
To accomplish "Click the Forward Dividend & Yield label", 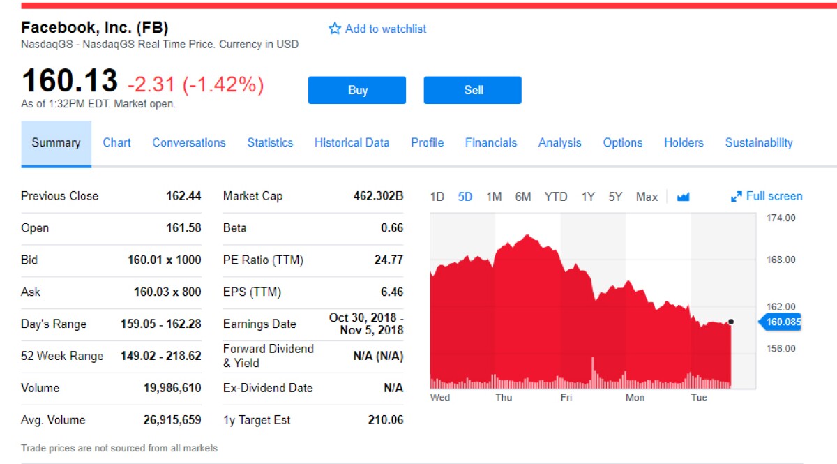I will coord(269,356).
